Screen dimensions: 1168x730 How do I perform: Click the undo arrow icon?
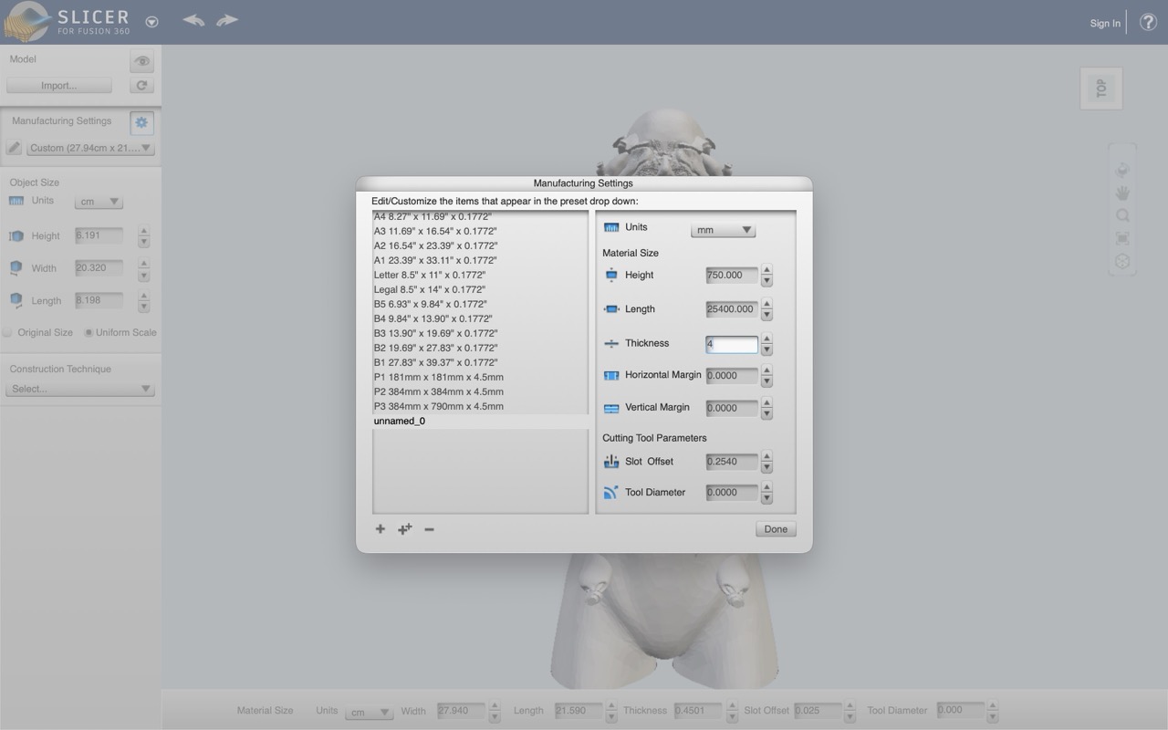[x=193, y=20]
